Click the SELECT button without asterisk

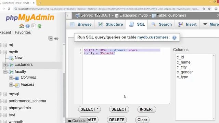119,109
